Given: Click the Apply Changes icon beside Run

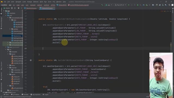Looking at the screenshot, I should [x=132, y=5].
